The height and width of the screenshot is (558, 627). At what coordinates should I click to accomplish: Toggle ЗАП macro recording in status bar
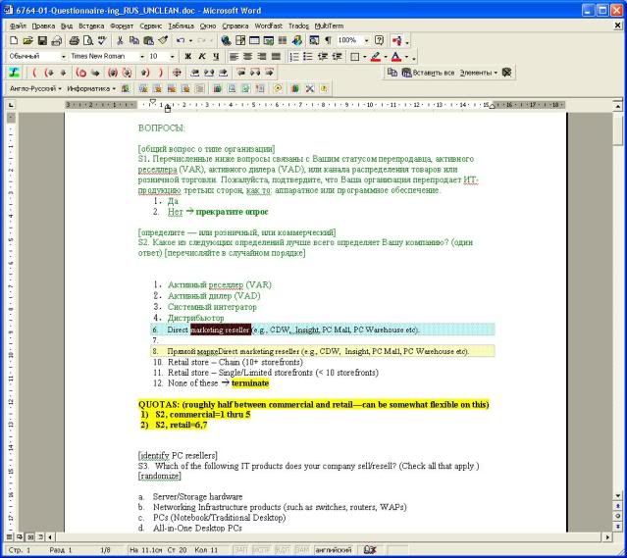(240, 550)
